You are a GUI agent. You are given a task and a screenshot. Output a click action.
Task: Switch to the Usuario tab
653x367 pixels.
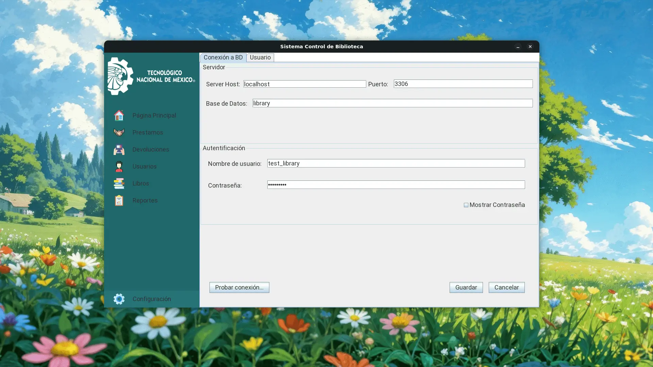point(260,57)
